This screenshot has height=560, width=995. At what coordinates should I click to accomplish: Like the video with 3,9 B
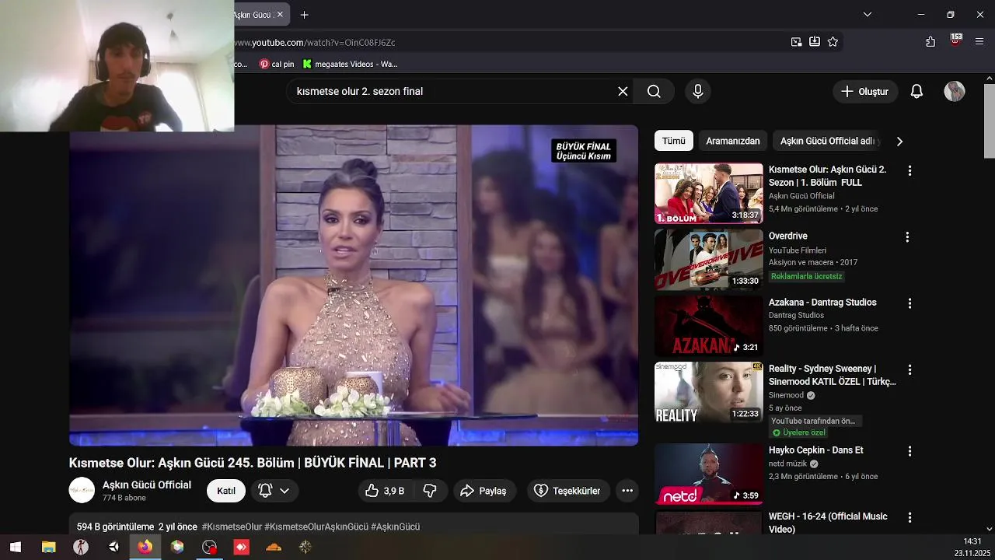[x=386, y=491]
